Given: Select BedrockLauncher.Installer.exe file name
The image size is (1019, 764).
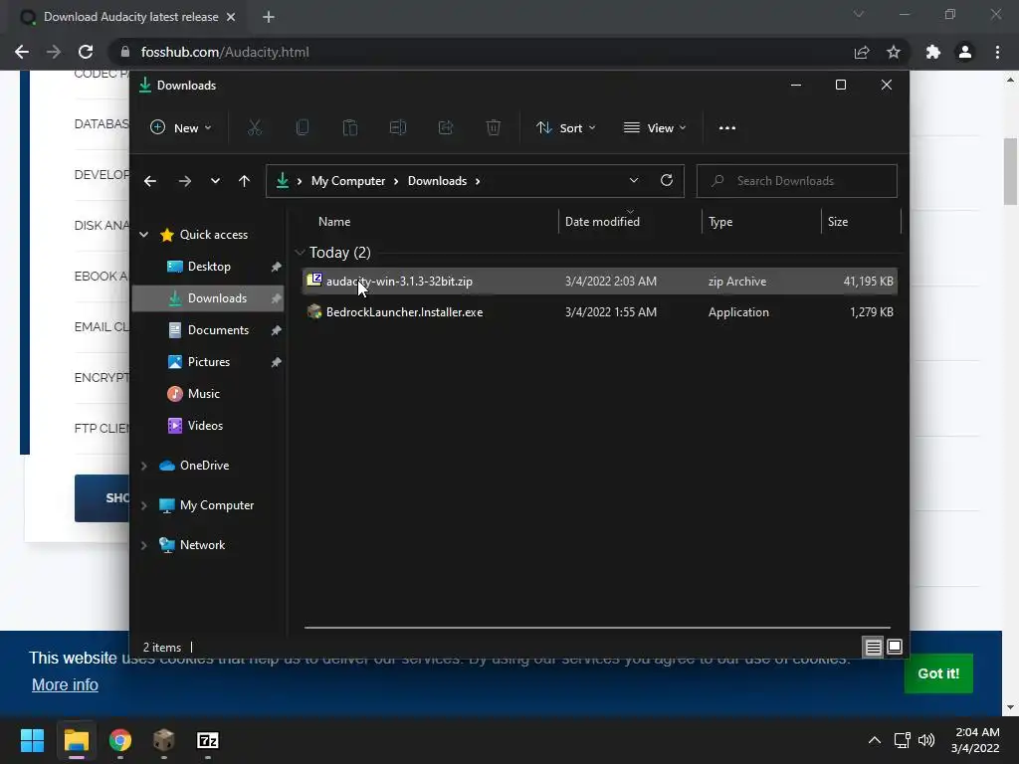Looking at the screenshot, I should (404, 311).
